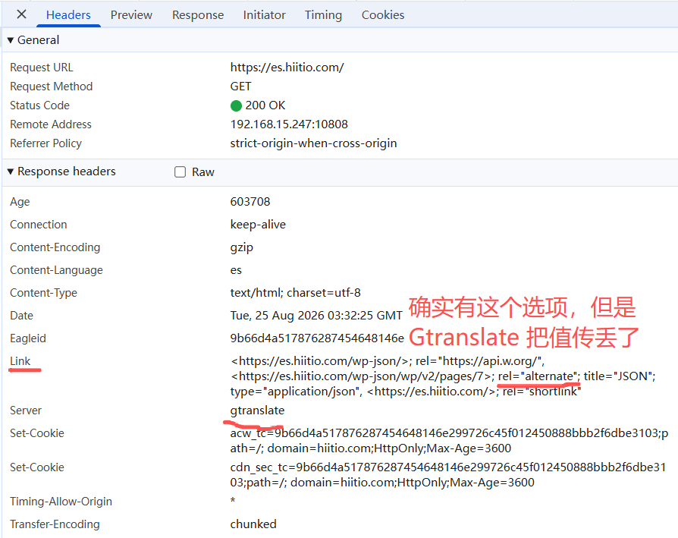Collapse the Response headers section
Screen dimensions: 678x538
click(11, 171)
